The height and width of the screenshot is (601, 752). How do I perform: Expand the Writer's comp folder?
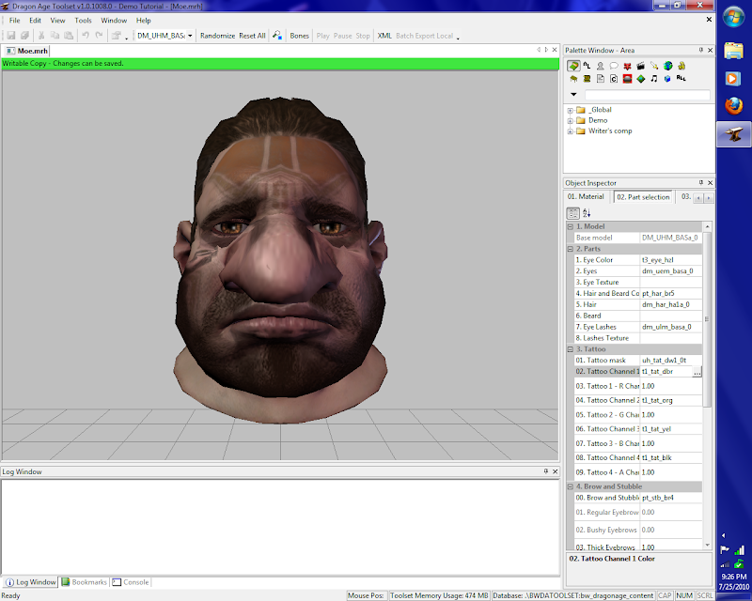[570, 131]
